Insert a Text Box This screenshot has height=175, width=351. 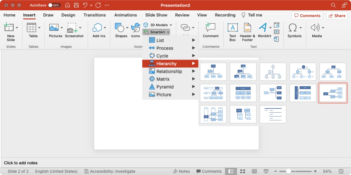(x=233, y=32)
